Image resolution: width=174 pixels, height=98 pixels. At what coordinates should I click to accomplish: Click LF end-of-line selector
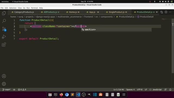pyautogui.click(x=146, y=90)
